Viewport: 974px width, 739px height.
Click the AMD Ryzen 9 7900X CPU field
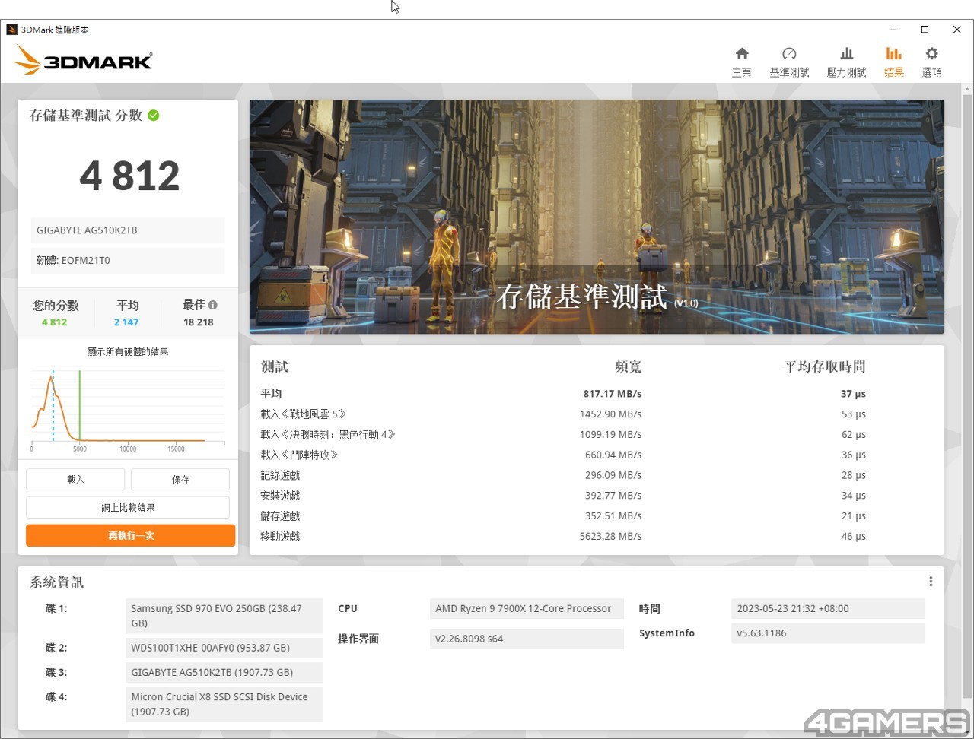tap(527, 608)
